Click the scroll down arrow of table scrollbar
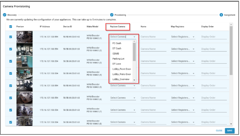Viewport: 240px width, 136px height. [231, 124]
